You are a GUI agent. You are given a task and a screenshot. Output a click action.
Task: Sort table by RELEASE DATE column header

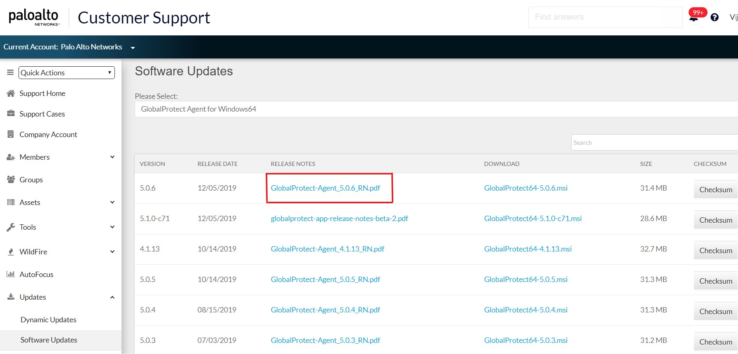(217, 164)
